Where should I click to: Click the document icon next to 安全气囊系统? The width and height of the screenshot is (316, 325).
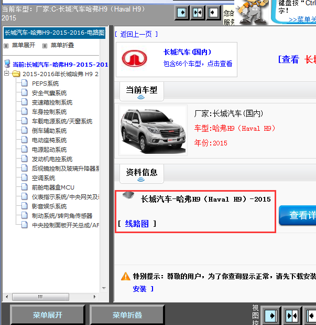pyautogui.click(x=25, y=92)
